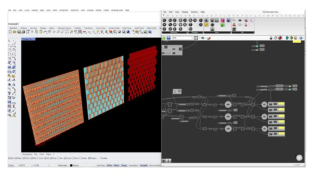Click the red Shaded preview icon in Grasshopper
The height and width of the screenshot is (175, 313).
click(280, 38)
